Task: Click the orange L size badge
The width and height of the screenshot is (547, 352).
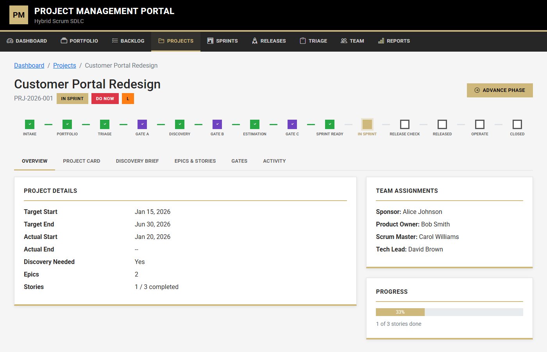Action: click(128, 99)
